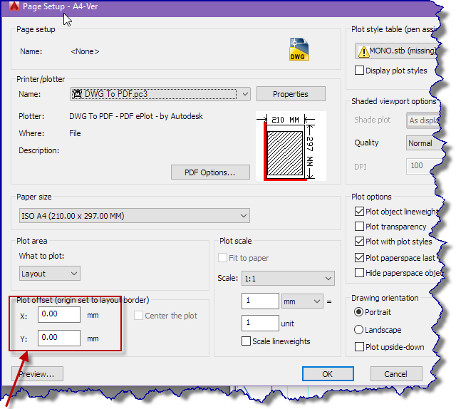Viewport: 456px width, 409px height.
Task: Select Landscape drawing orientation
Action: pos(358,330)
